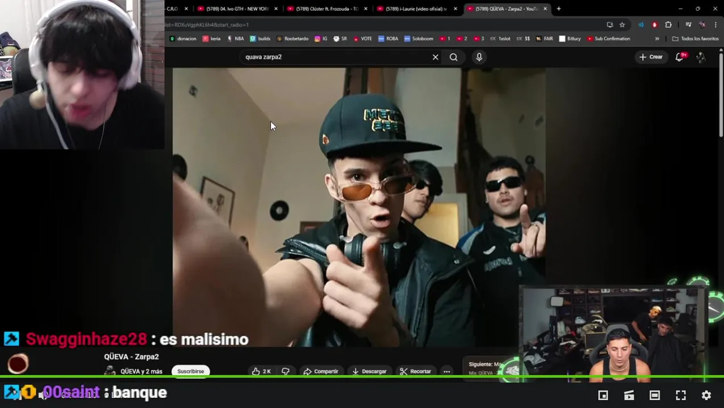Open YouTube notifications bell

pyautogui.click(x=680, y=57)
